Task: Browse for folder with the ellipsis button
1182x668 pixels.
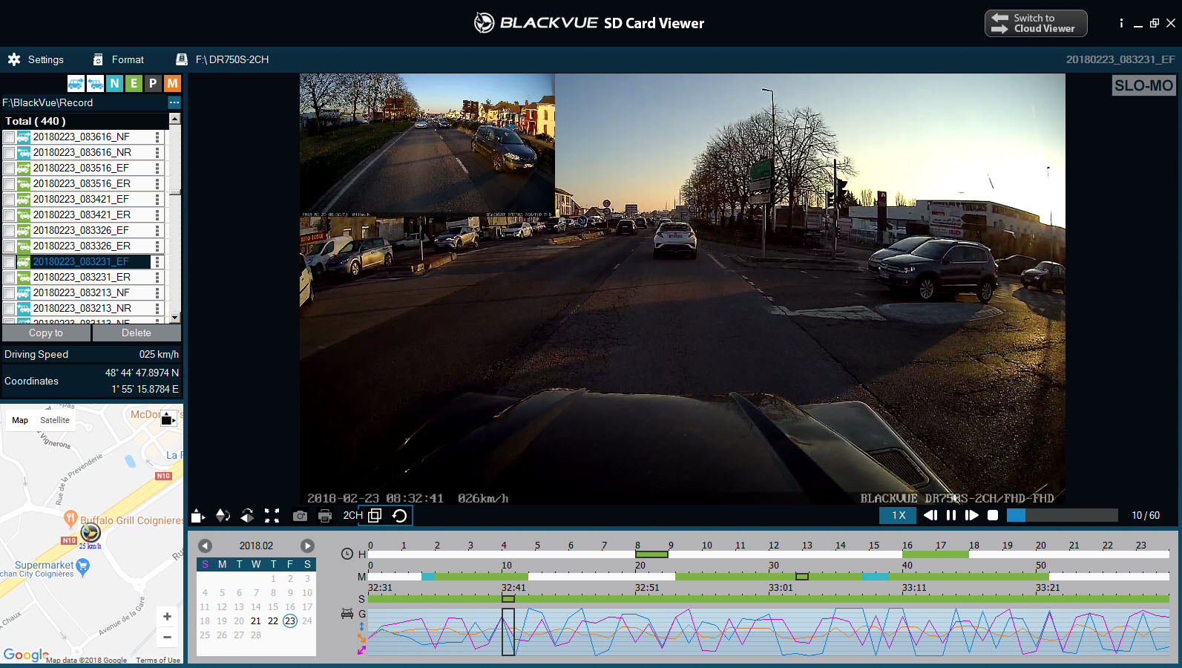Action: [174, 102]
